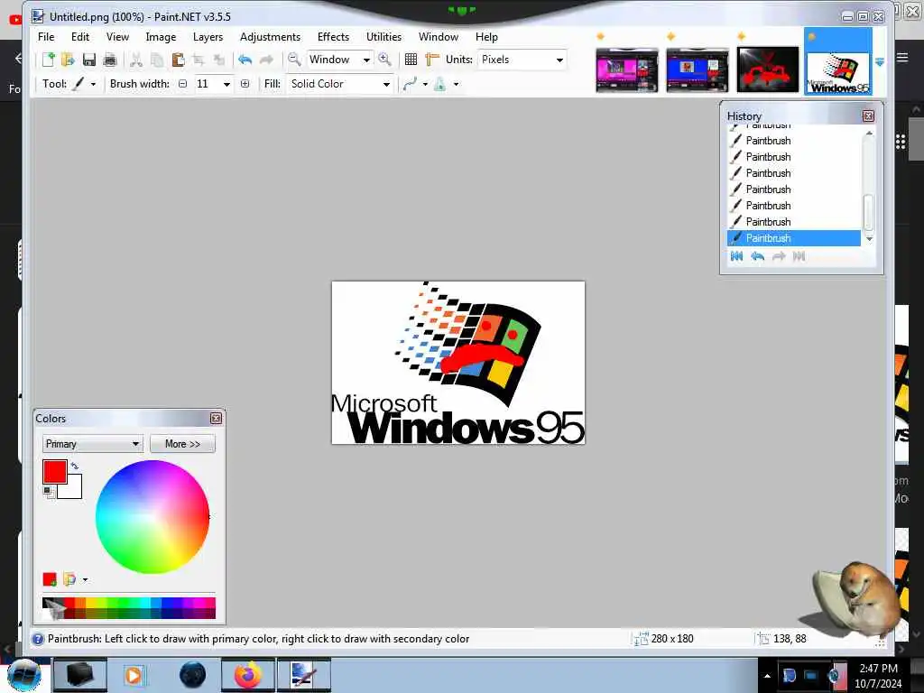
Task: Click the Copy icon
Action: point(157,59)
